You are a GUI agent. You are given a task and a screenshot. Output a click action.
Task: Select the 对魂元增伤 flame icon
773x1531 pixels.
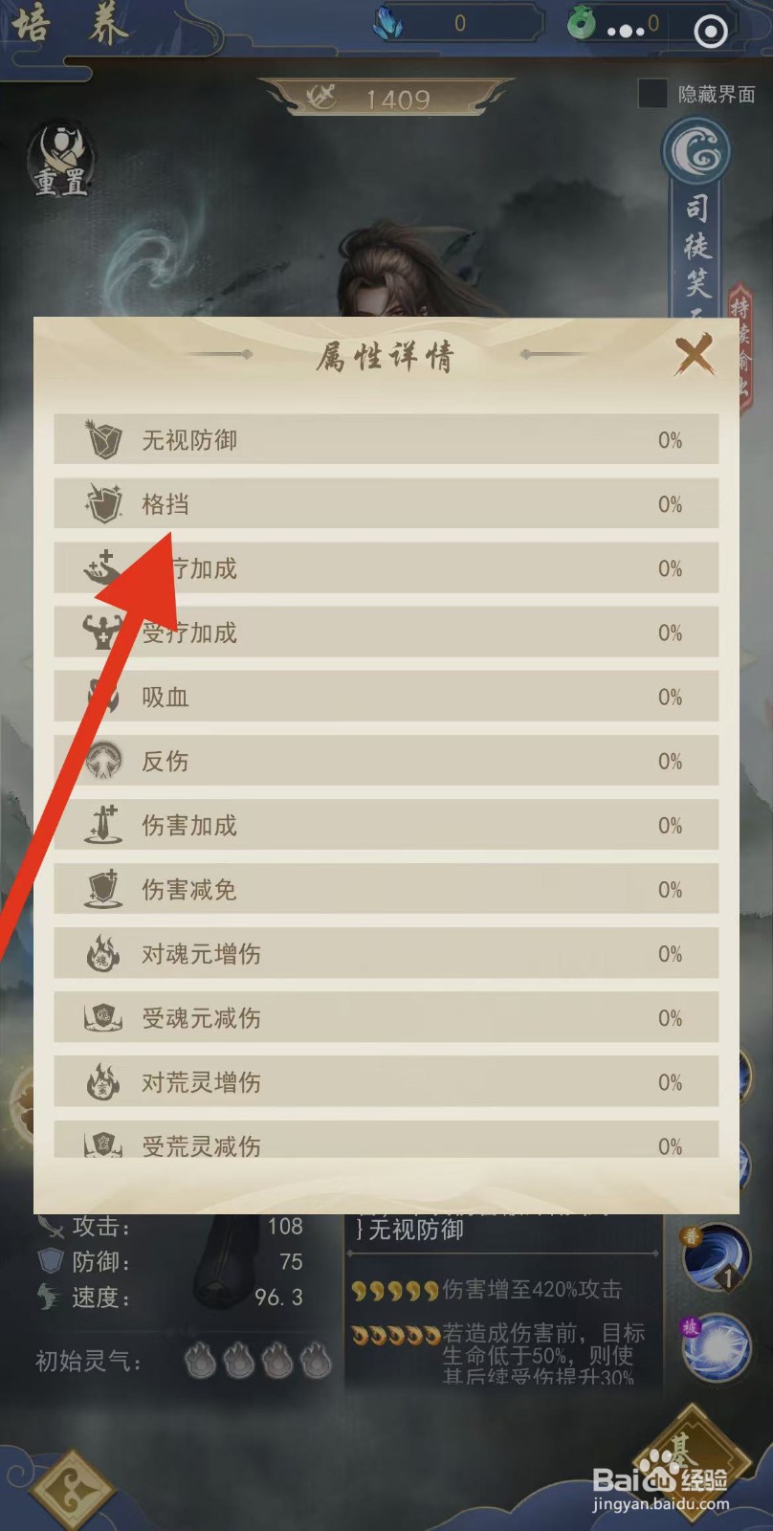[103, 954]
